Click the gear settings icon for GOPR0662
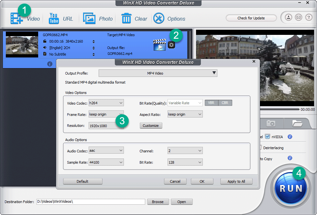The height and width of the screenshot is (215, 317). [x=171, y=45]
